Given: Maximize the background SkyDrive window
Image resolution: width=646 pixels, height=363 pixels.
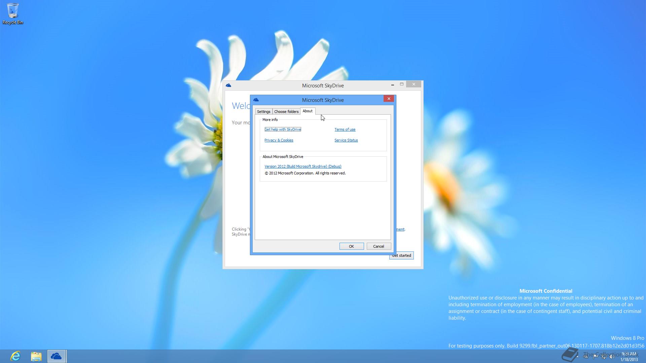Looking at the screenshot, I should point(402,84).
